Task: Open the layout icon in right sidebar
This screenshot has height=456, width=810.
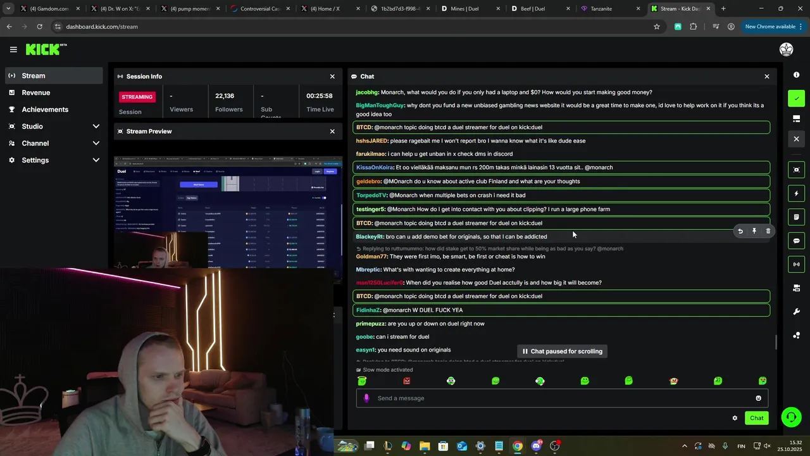Action: click(x=796, y=118)
